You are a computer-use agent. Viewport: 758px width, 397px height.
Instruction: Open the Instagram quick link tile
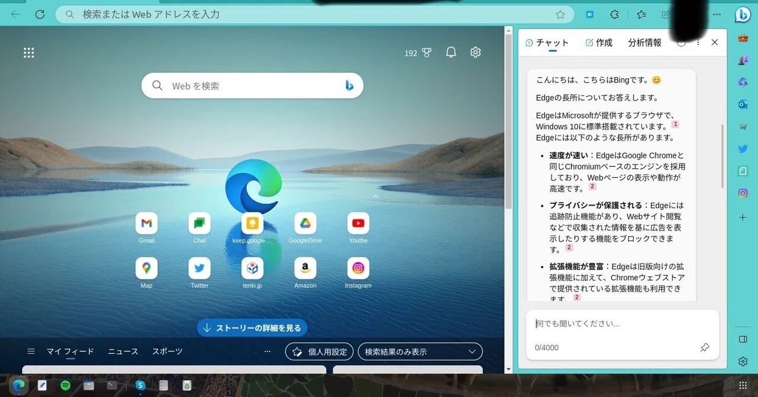point(358,273)
